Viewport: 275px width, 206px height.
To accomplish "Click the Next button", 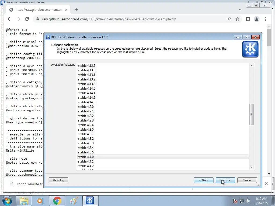I will click(225, 180).
